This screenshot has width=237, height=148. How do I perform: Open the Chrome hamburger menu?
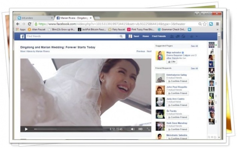[x=217, y=24]
